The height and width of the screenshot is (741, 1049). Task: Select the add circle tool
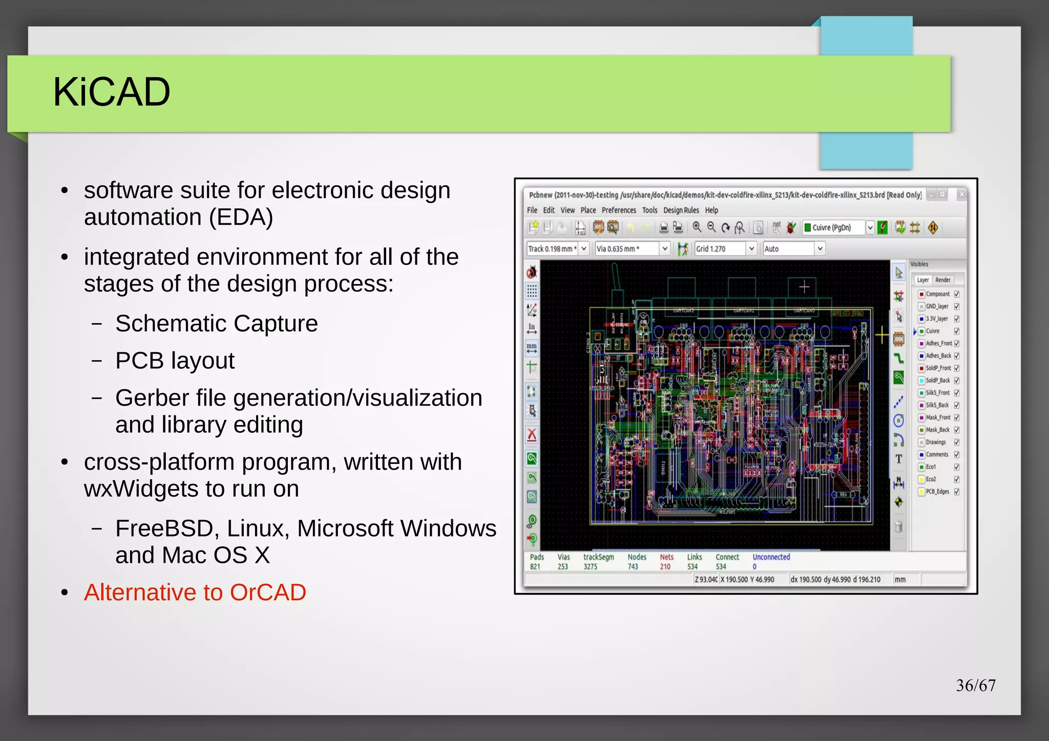[899, 421]
